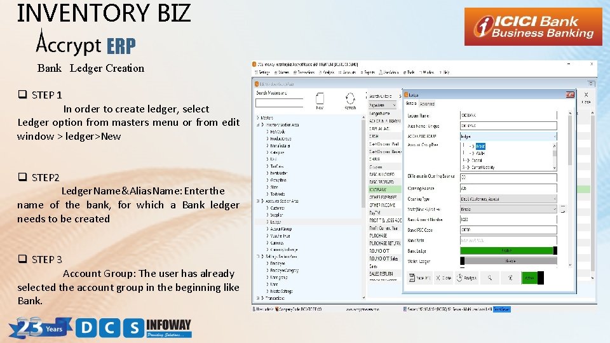Open the State dropdown showing Kerala

pos(508,209)
